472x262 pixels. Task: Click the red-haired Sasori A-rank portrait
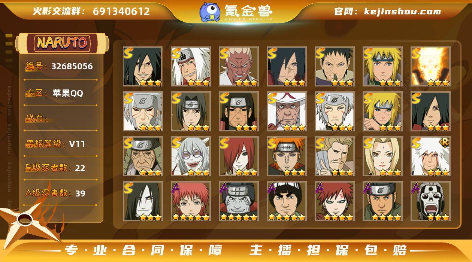click(x=191, y=201)
